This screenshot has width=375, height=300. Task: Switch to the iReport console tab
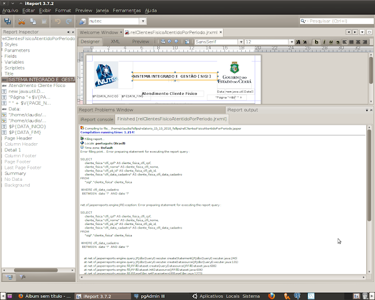point(96,119)
